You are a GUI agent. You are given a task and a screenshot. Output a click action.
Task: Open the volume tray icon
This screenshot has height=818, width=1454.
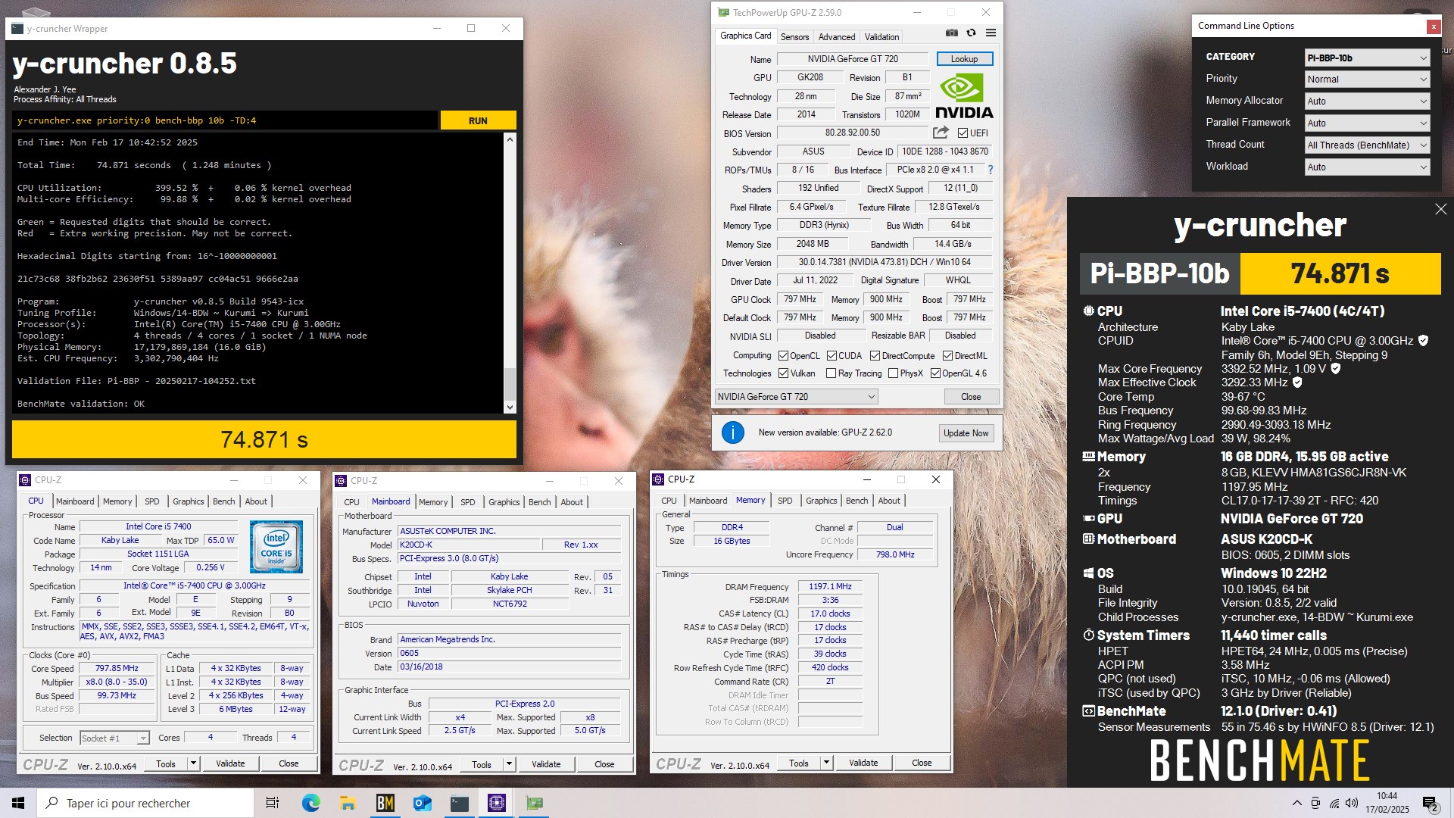click(1353, 803)
